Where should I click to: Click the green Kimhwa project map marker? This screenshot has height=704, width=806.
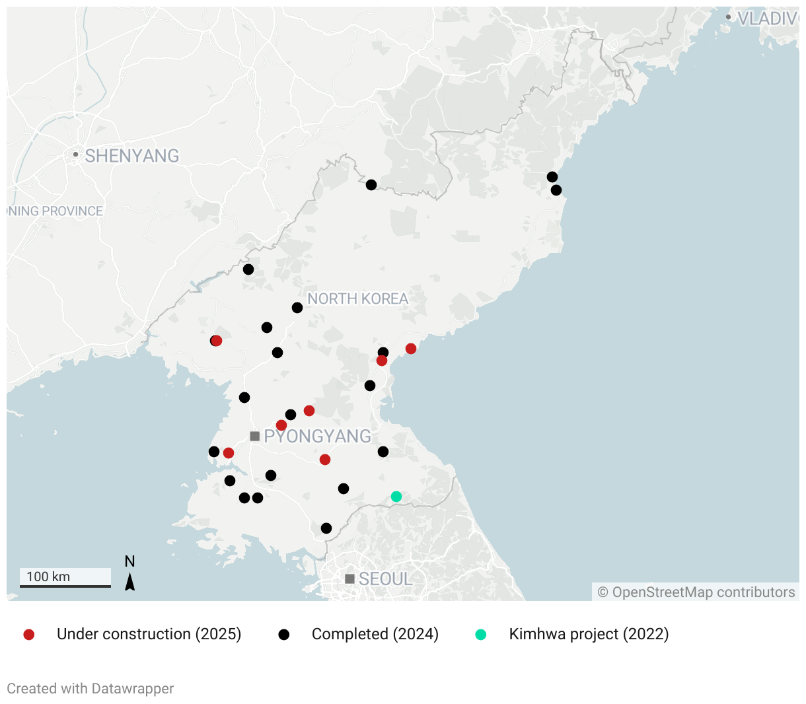click(x=396, y=497)
